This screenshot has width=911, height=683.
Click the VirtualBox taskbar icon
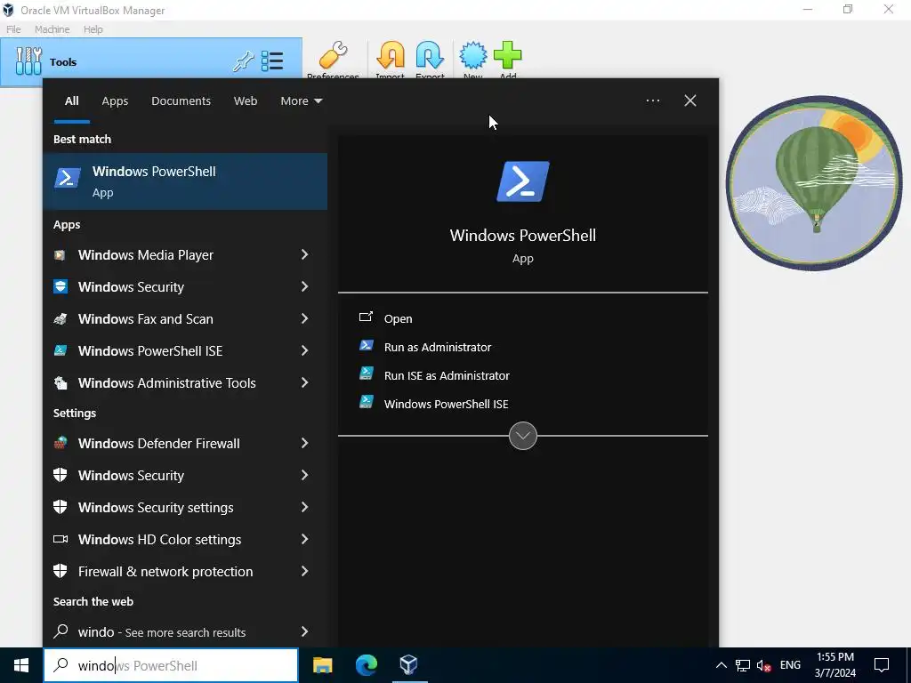409,665
